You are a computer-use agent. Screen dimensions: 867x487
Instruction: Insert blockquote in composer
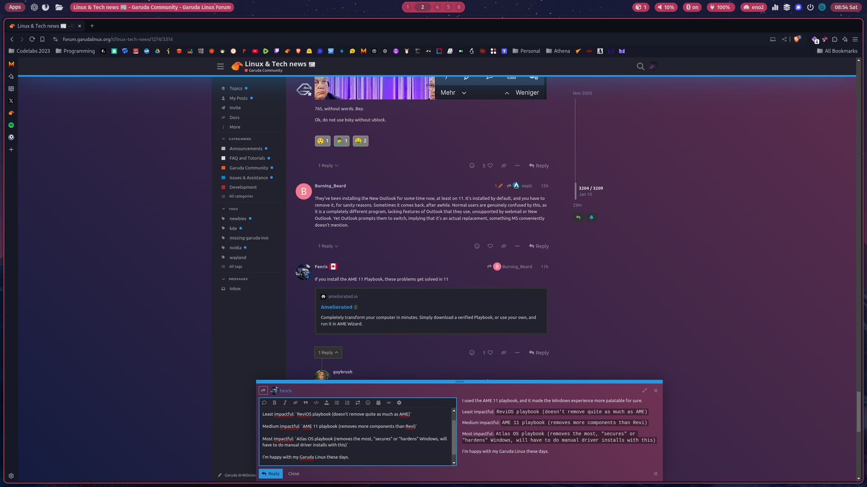[306, 403]
